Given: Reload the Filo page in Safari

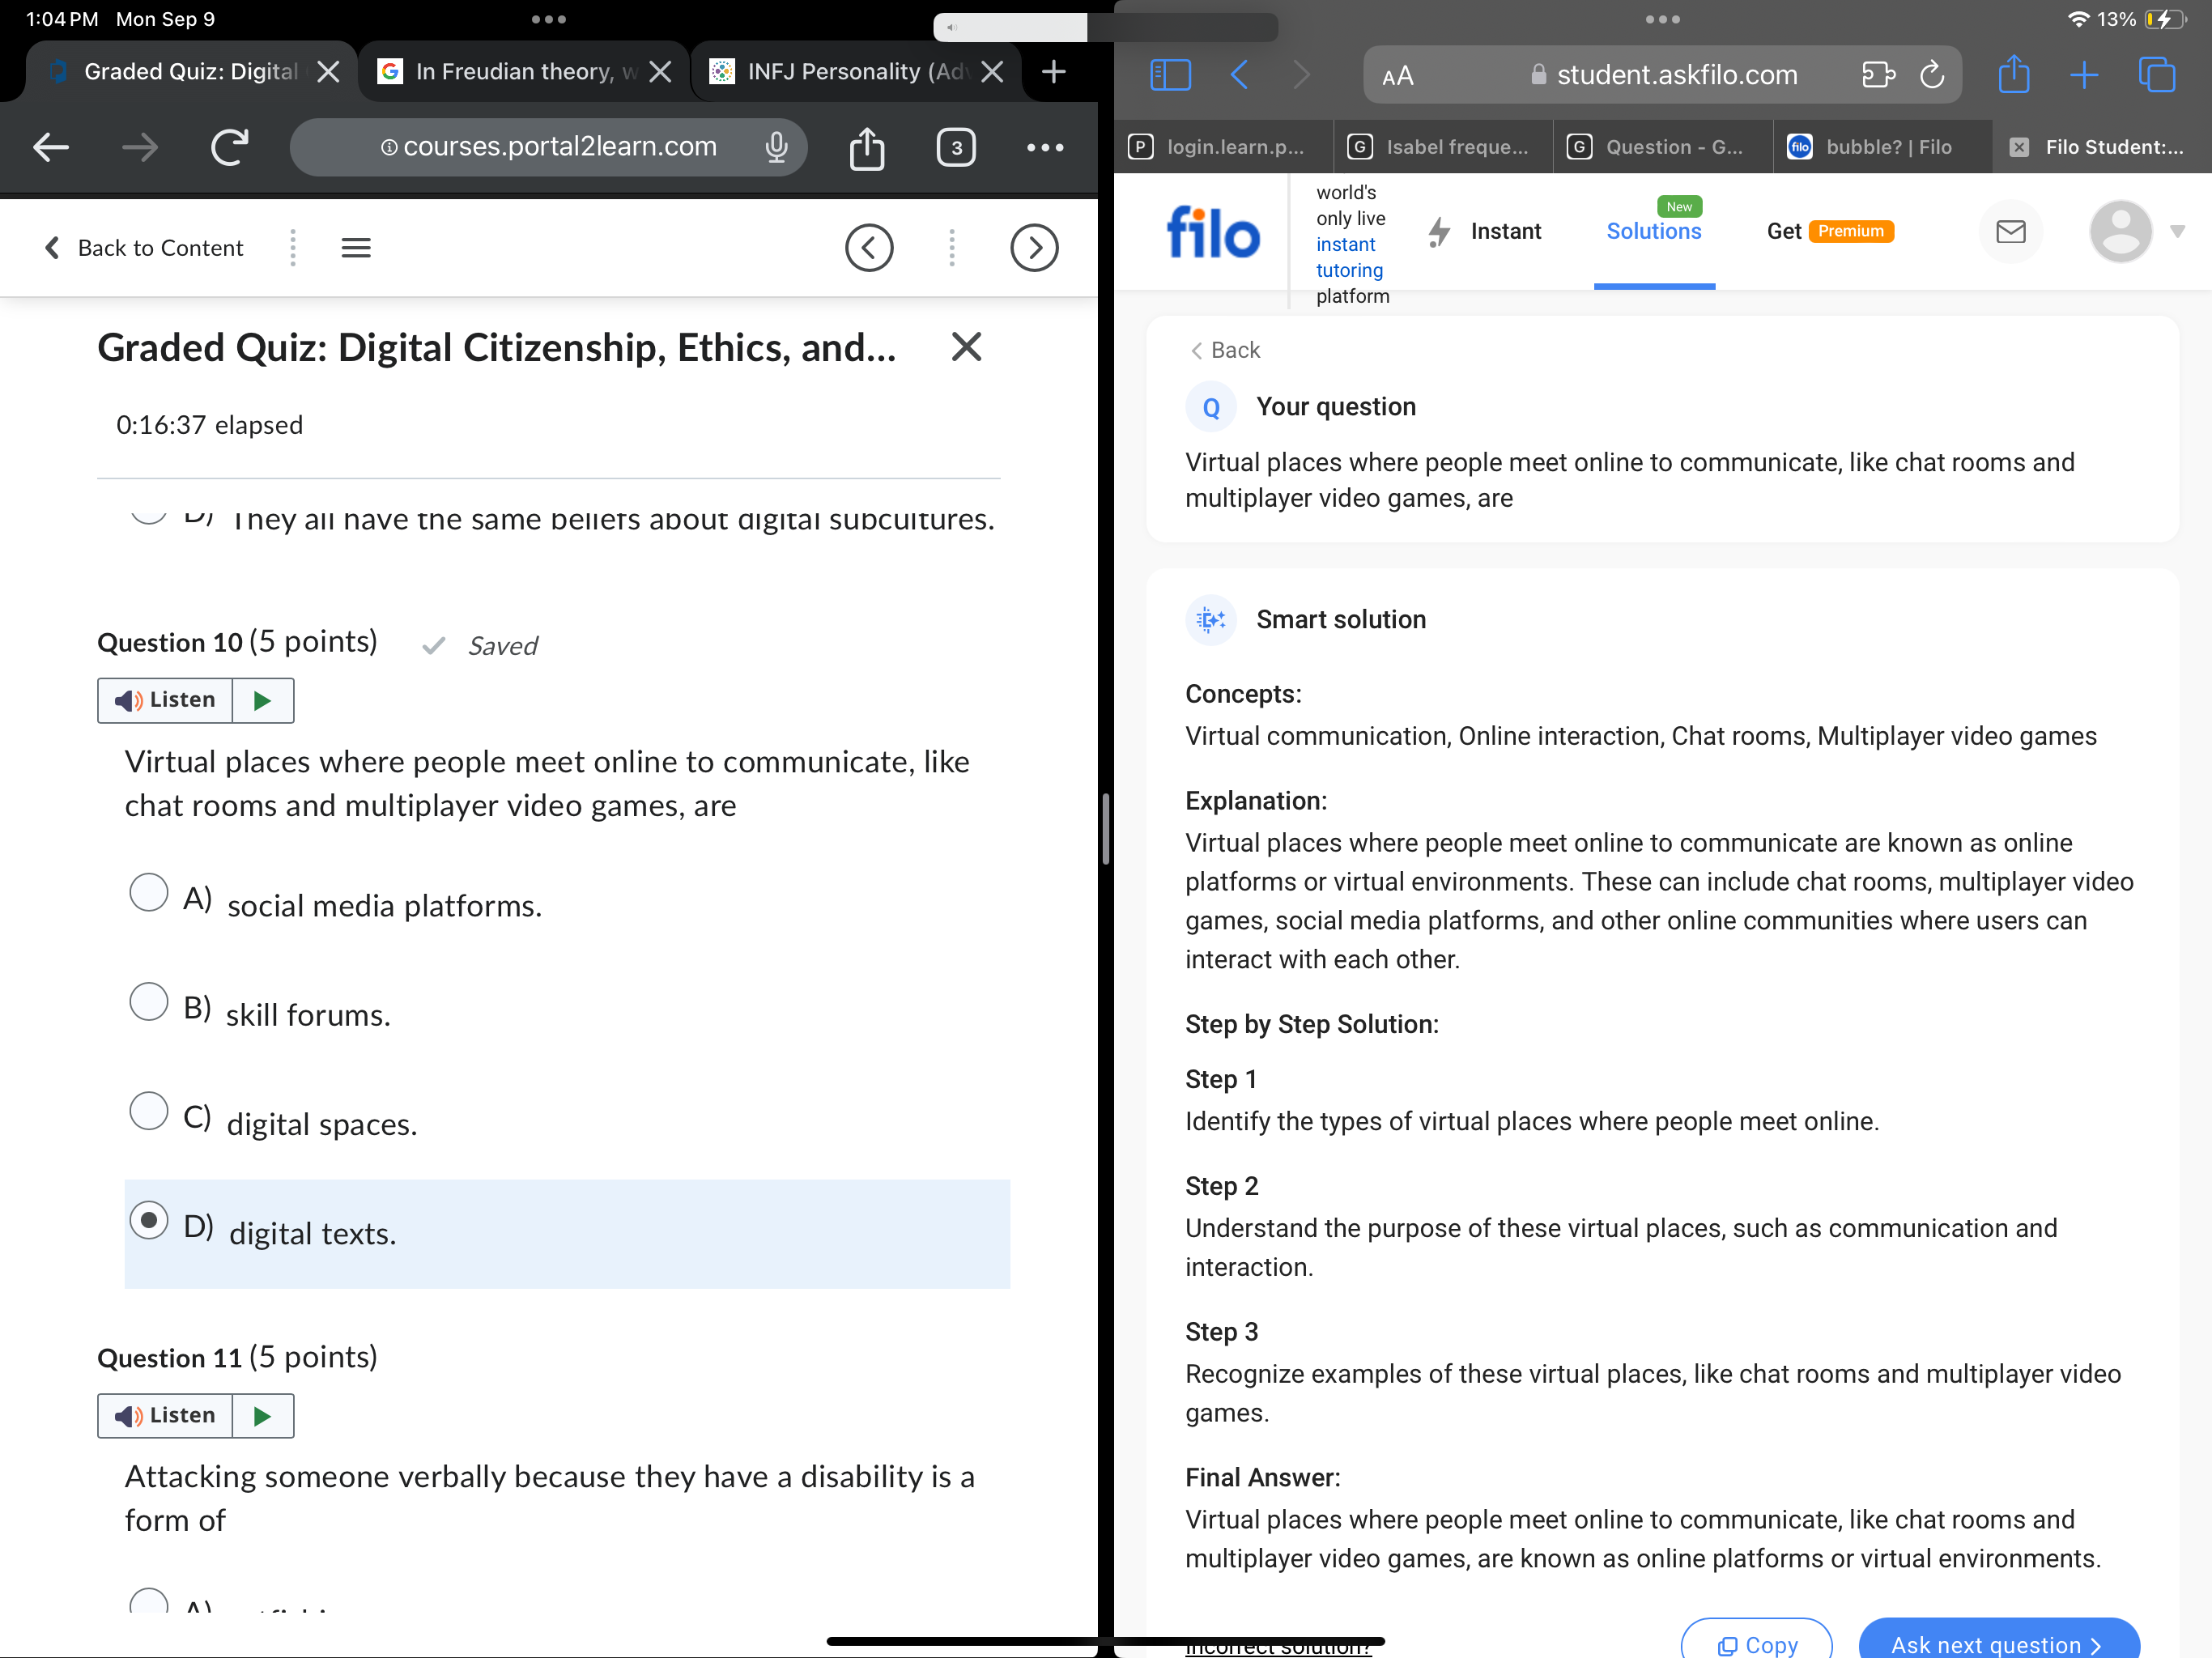Looking at the screenshot, I should [x=1932, y=75].
